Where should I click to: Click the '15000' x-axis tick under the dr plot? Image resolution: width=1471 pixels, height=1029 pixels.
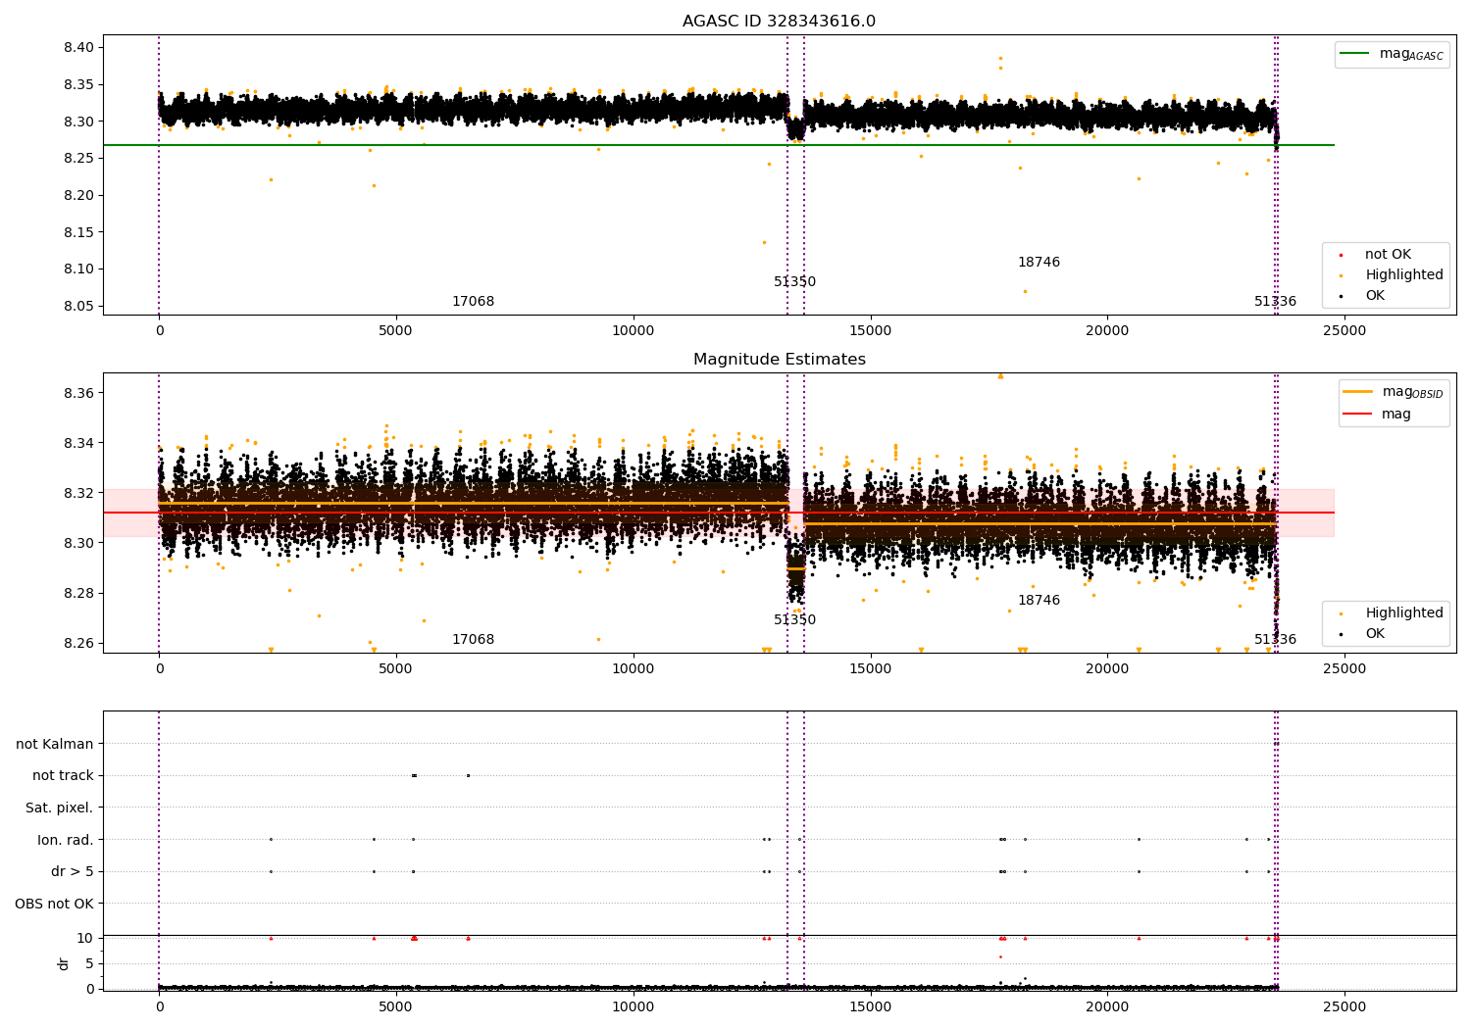(870, 1007)
